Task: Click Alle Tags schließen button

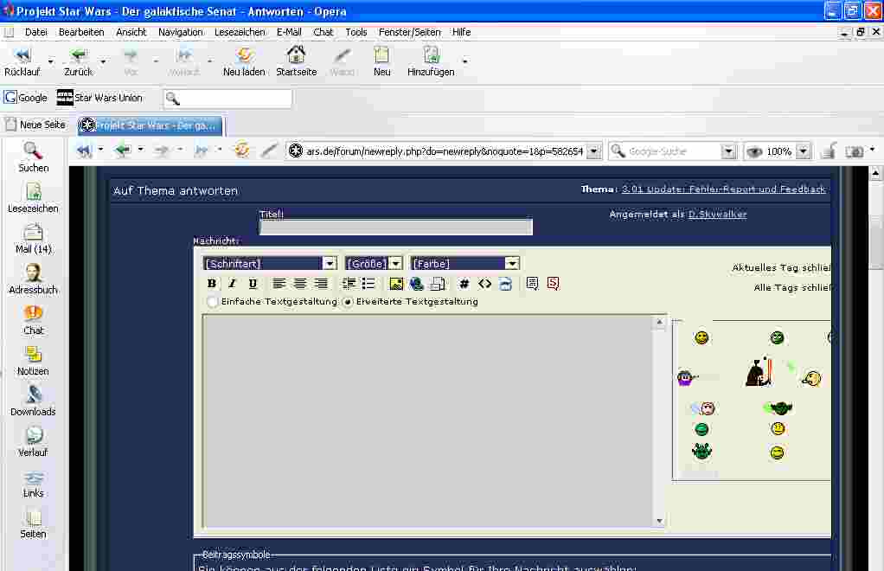Action: pyautogui.click(x=792, y=287)
